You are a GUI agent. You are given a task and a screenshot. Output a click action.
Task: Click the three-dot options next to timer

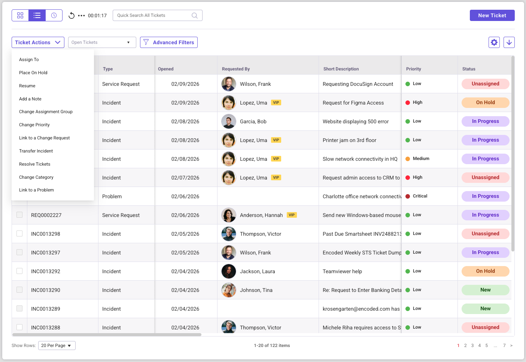pos(81,16)
